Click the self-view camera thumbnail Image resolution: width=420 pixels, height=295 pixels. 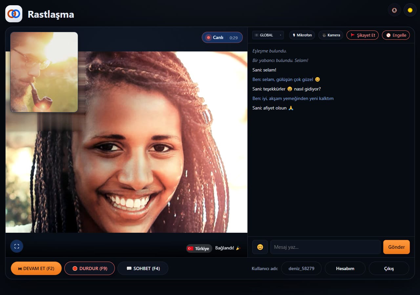pyautogui.click(x=44, y=72)
